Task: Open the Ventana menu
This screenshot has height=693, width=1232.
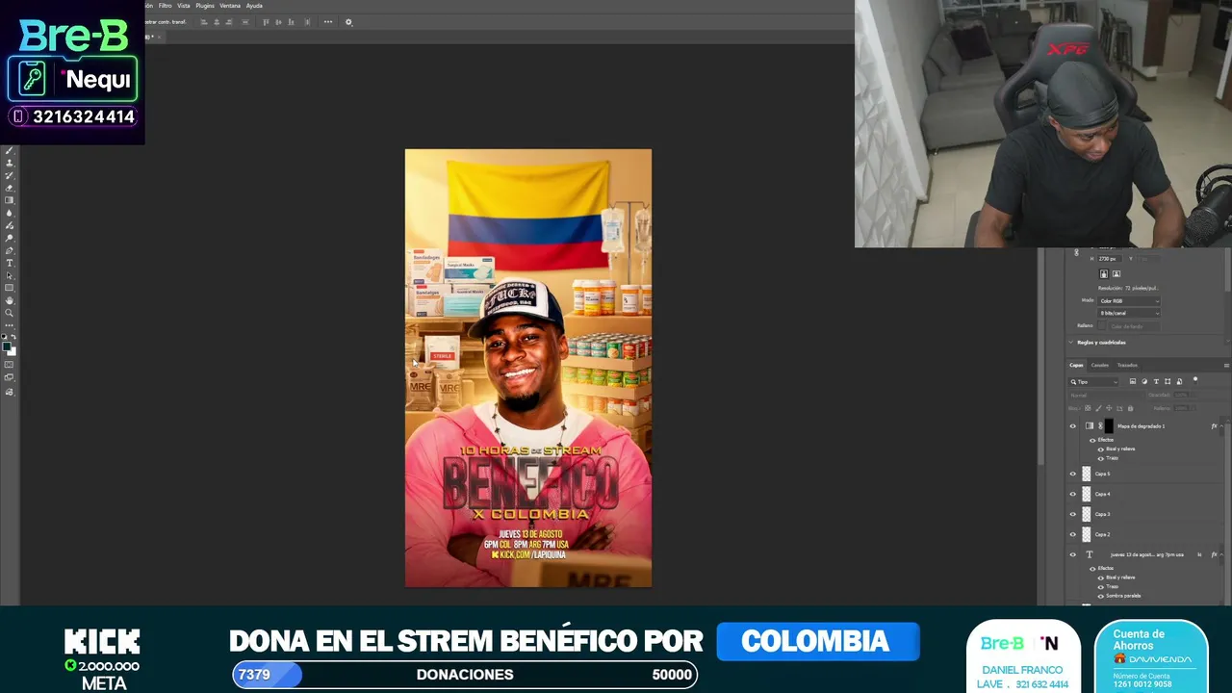Action: (x=230, y=6)
